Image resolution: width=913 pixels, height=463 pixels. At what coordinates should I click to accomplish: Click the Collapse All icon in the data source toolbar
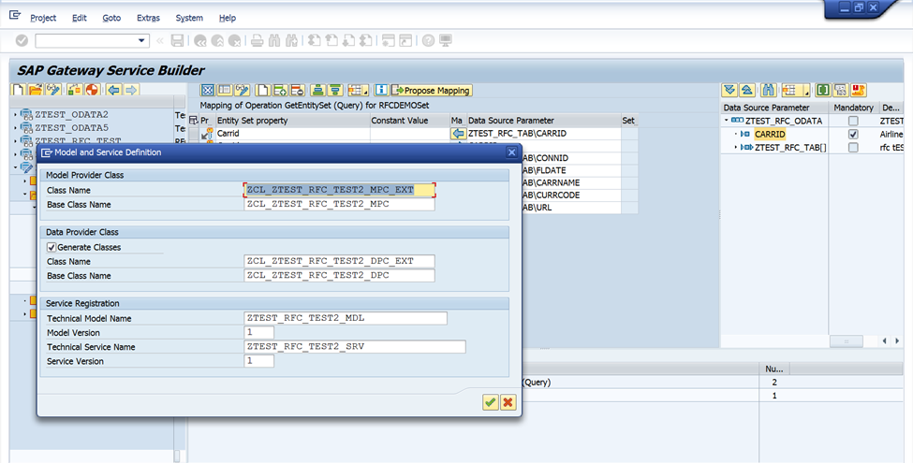pos(747,90)
